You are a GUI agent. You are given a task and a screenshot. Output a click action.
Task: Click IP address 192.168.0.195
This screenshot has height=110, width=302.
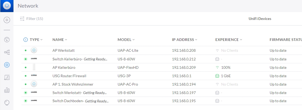(184, 101)
